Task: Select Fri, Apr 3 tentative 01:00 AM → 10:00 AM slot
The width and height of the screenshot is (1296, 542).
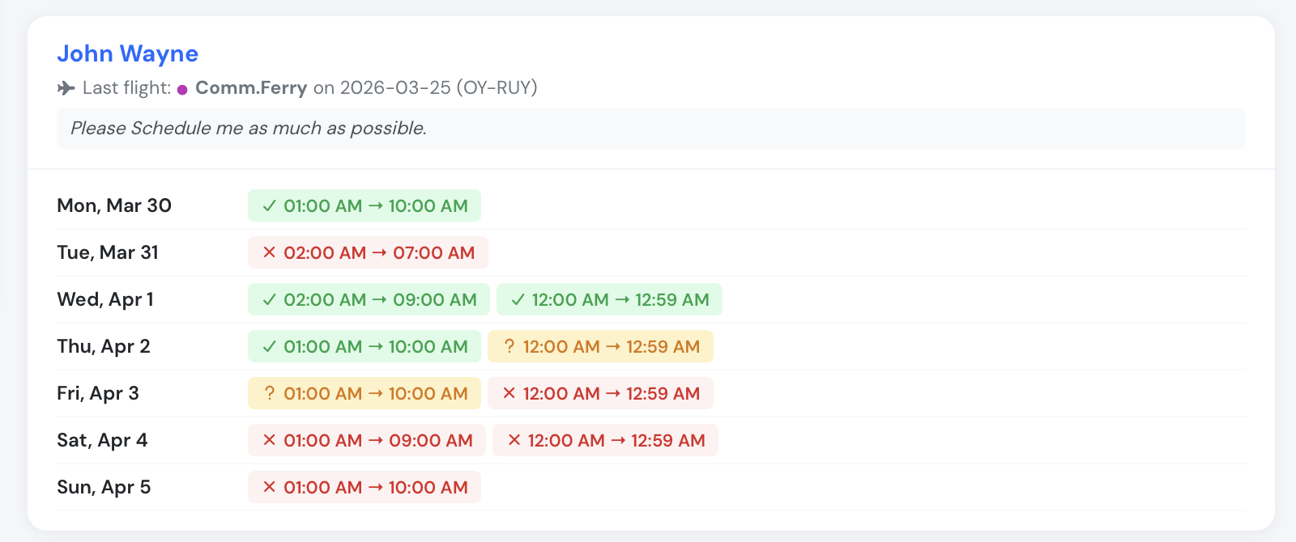Action: tap(364, 393)
